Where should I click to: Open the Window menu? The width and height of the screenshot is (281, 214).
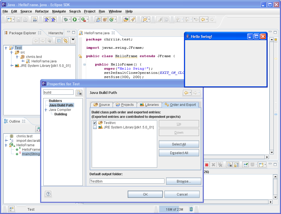[x=115, y=11]
